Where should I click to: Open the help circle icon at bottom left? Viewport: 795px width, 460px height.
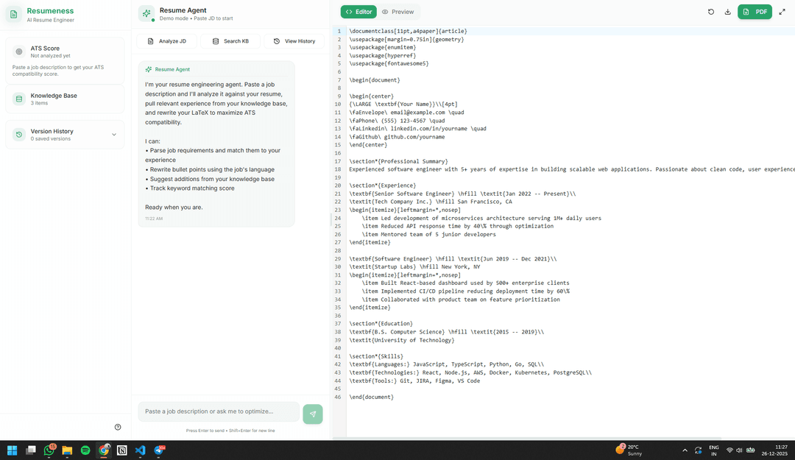click(117, 426)
